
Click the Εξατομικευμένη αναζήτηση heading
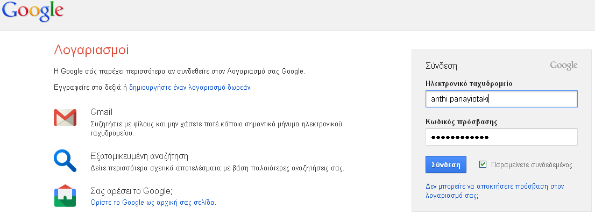tap(139, 157)
